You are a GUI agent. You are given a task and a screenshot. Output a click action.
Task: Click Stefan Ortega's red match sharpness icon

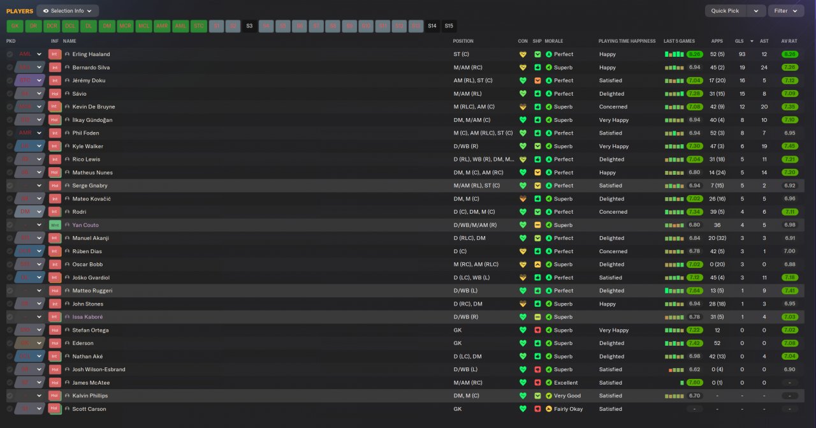(537, 330)
